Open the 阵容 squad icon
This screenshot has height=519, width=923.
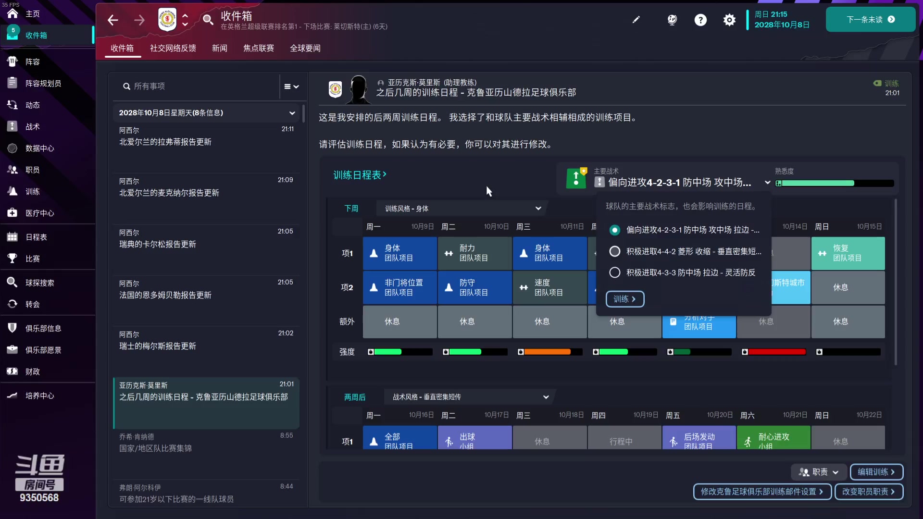click(x=12, y=62)
